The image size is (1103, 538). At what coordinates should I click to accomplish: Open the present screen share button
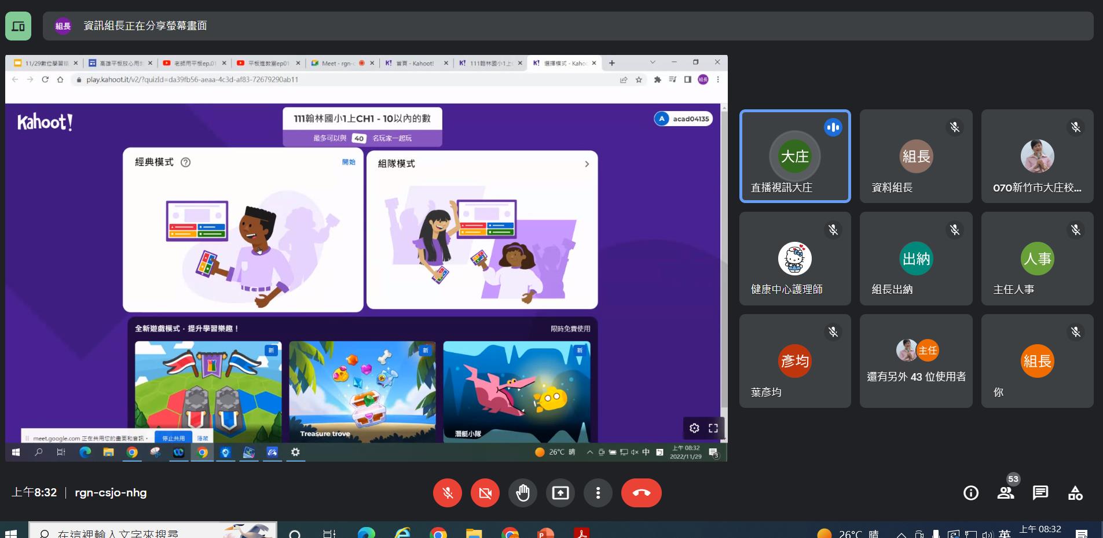click(x=560, y=493)
